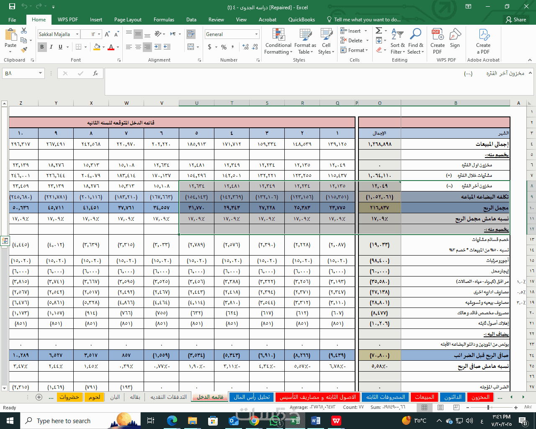Click the Decrease Decimal icon
The image size is (536, 429).
point(255,47)
